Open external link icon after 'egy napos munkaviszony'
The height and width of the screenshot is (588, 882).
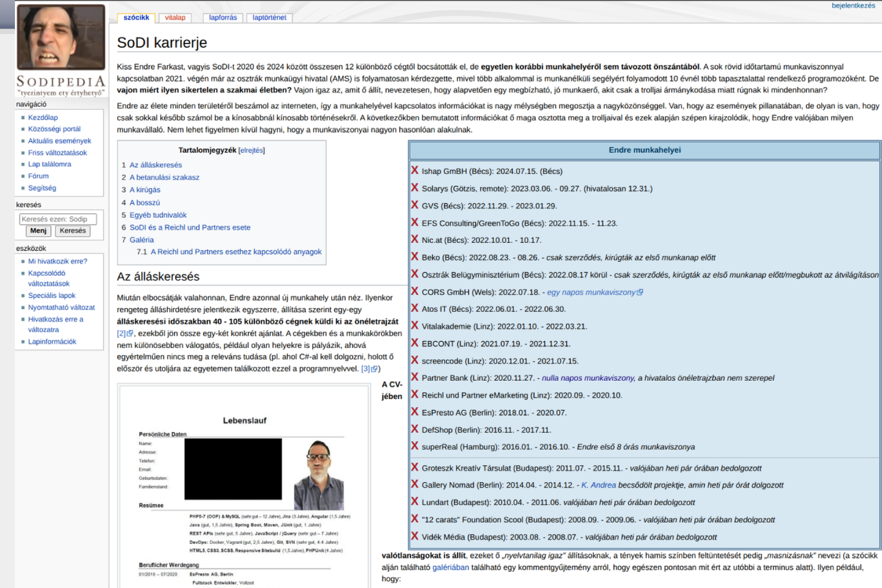(640, 292)
